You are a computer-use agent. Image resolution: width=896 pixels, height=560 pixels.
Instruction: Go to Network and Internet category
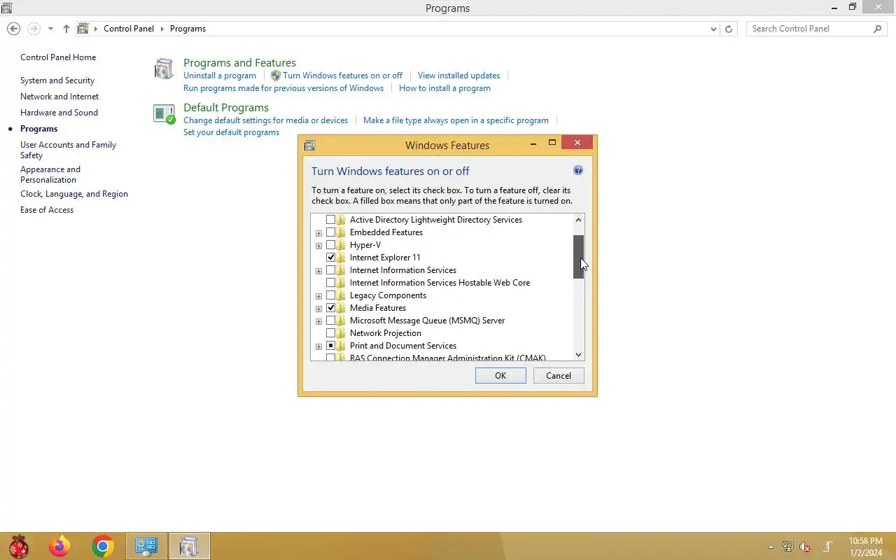tap(59, 97)
